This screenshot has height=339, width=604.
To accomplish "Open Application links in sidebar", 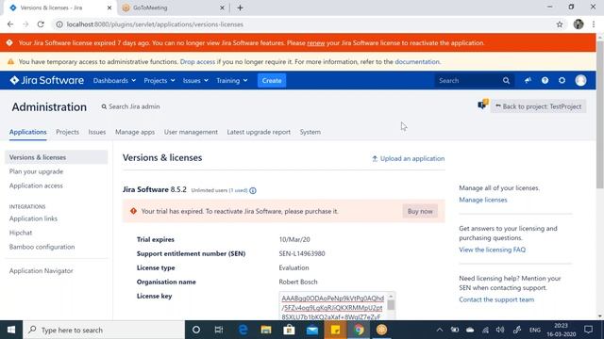I will pos(33,218).
